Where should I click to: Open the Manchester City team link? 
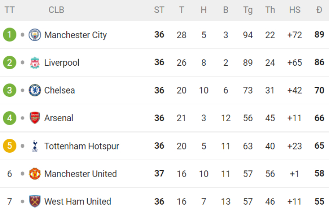[x=76, y=35]
